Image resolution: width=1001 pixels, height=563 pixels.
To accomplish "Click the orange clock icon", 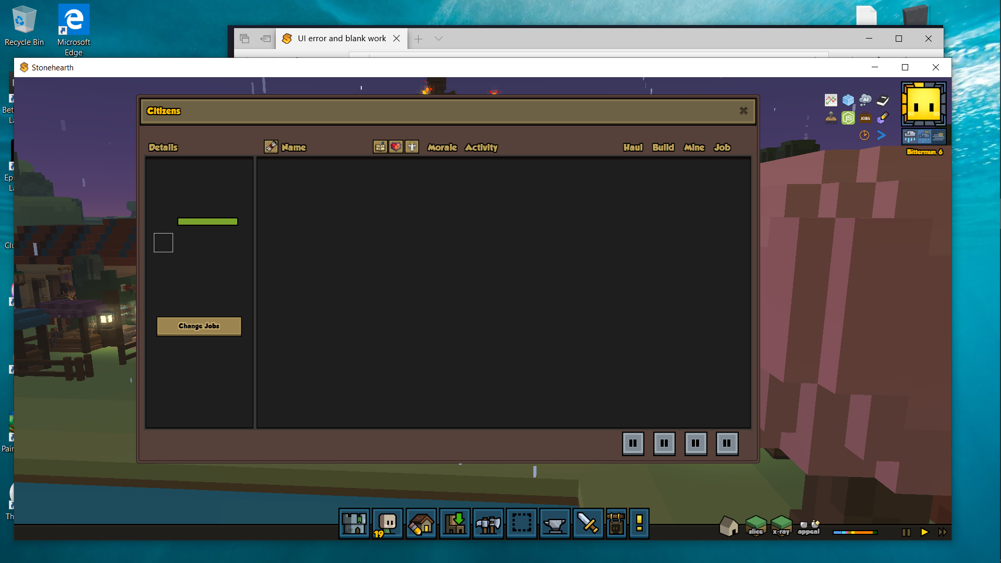I will tap(864, 136).
